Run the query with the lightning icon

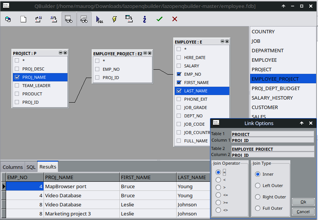click(x=114, y=19)
